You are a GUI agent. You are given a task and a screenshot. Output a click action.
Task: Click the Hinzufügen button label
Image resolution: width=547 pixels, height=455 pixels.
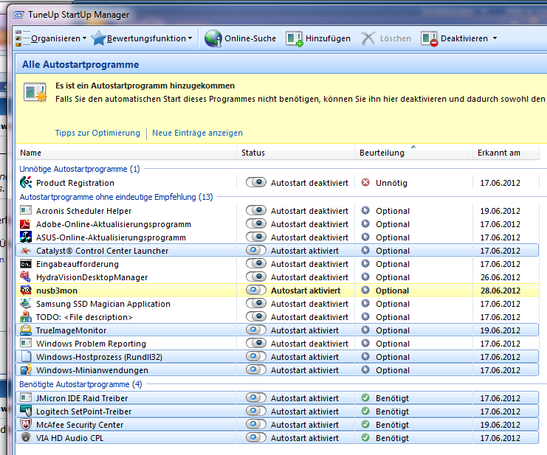[328, 38]
